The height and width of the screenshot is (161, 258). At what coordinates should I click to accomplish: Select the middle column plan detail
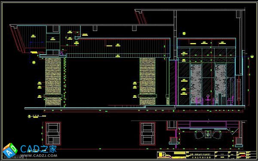[147, 133]
